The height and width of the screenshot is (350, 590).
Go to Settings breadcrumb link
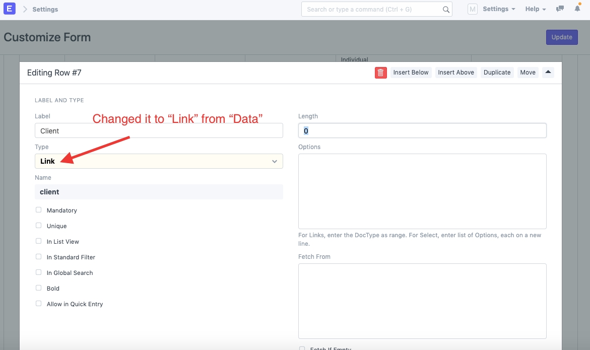click(x=45, y=9)
